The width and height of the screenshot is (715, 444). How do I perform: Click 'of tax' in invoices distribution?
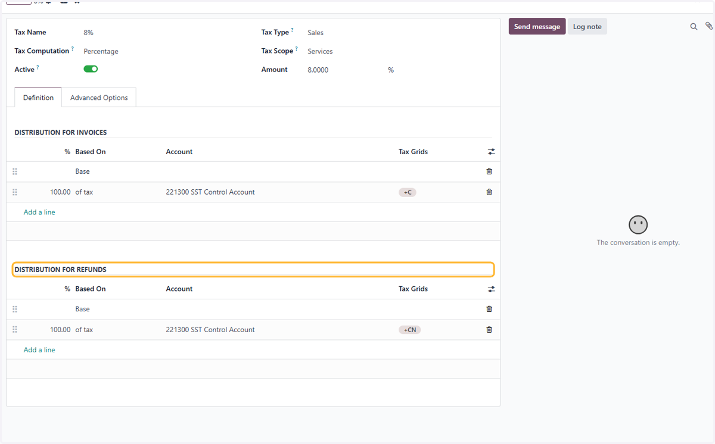click(x=84, y=192)
